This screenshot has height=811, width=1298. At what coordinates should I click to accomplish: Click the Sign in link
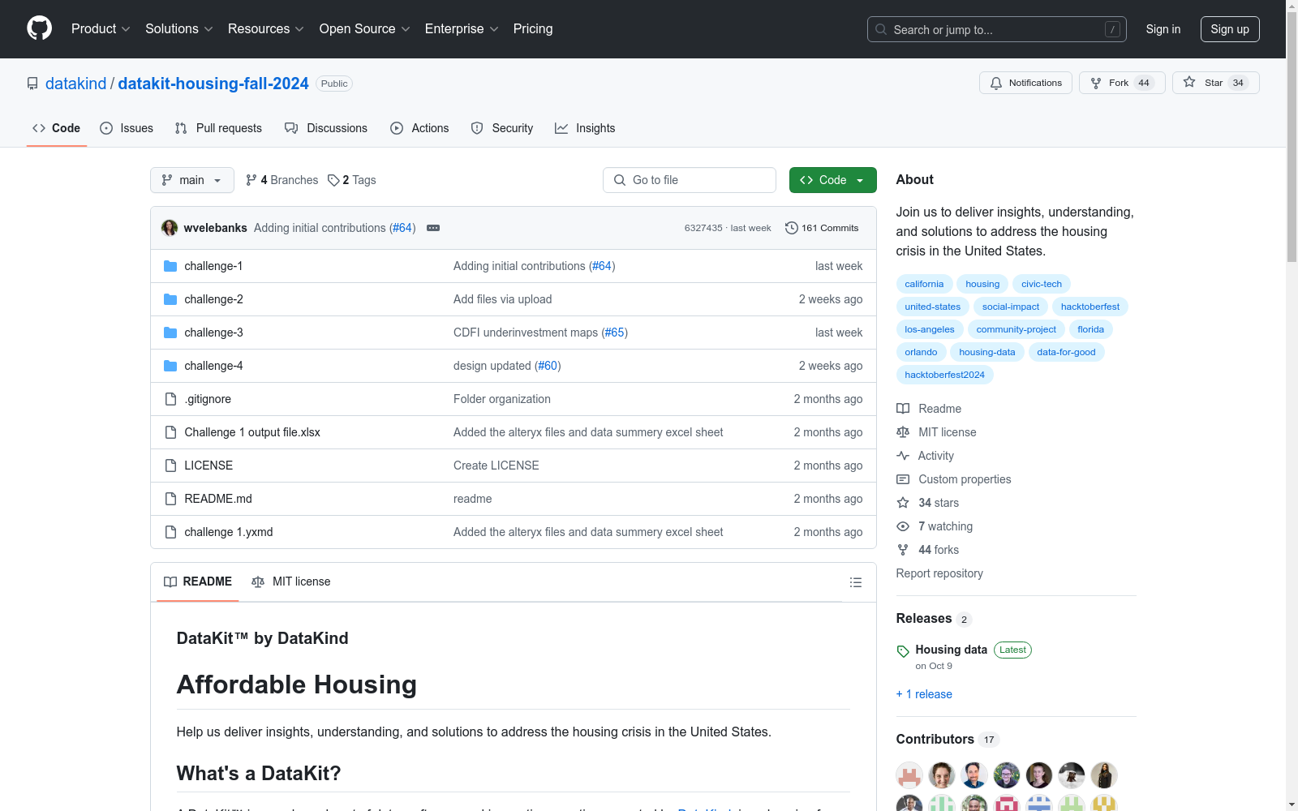click(1163, 29)
